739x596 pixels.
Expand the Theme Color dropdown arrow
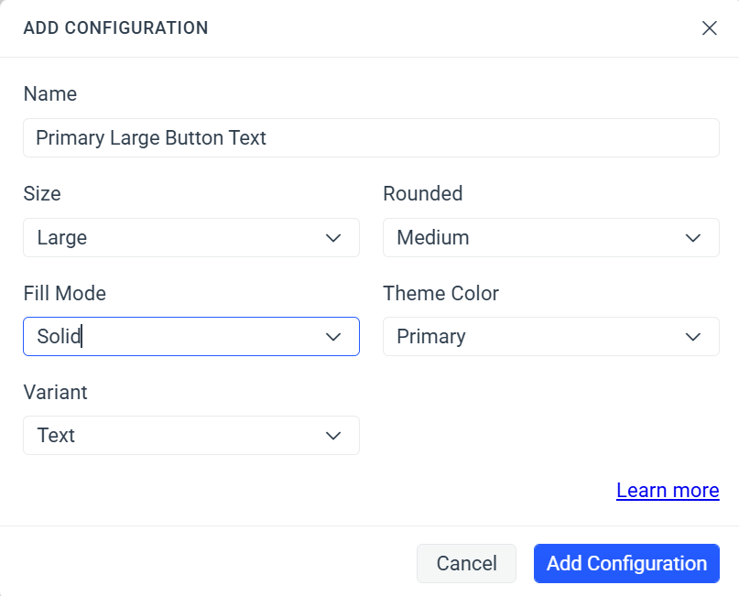pos(693,336)
